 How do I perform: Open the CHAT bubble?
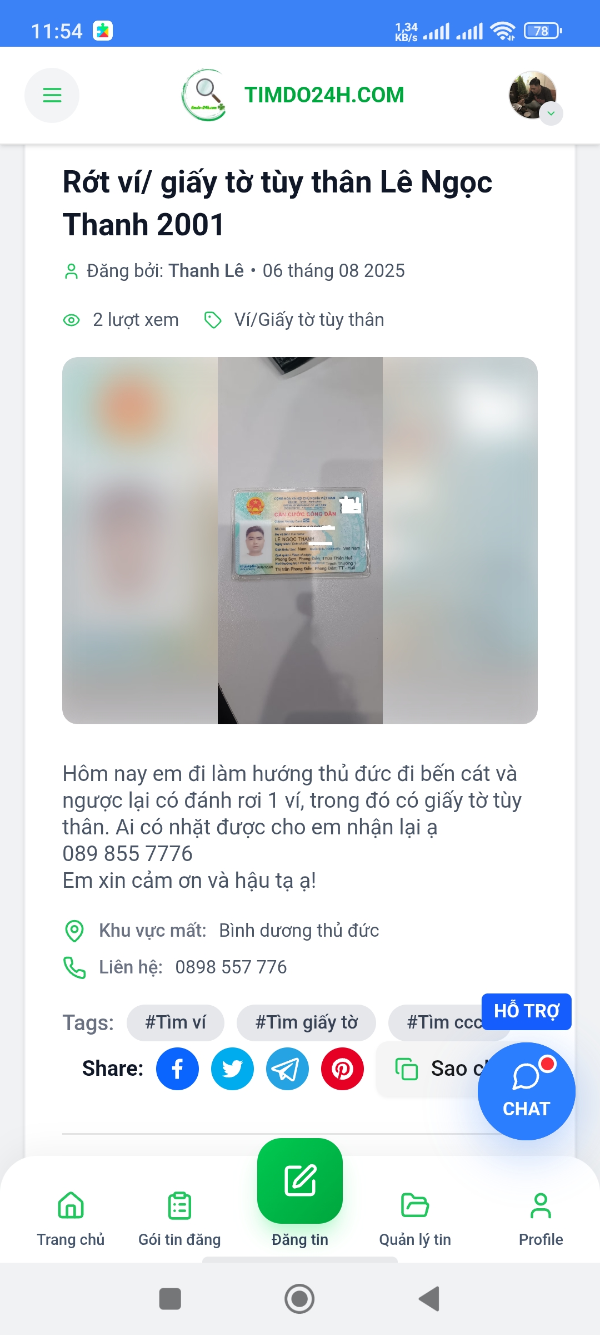point(526,1091)
